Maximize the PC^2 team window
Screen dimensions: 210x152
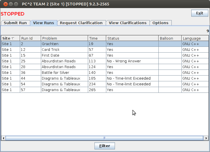click(16, 4)
